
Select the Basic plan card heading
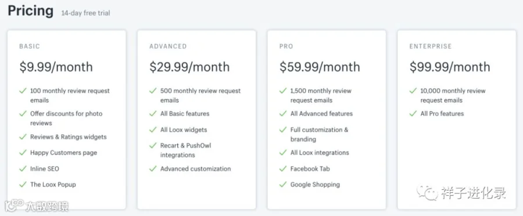30,46
